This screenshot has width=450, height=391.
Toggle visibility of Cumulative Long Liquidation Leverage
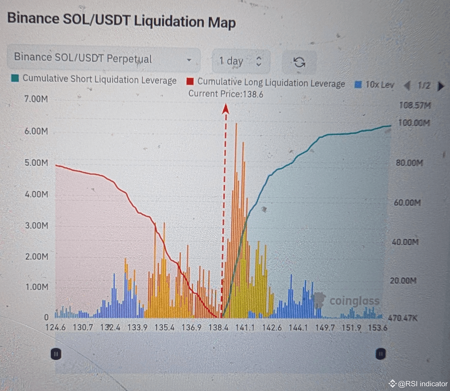click(x=271, y=83)
